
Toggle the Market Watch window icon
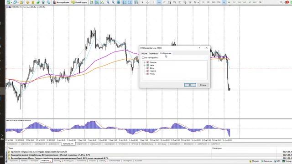(21, 2)
